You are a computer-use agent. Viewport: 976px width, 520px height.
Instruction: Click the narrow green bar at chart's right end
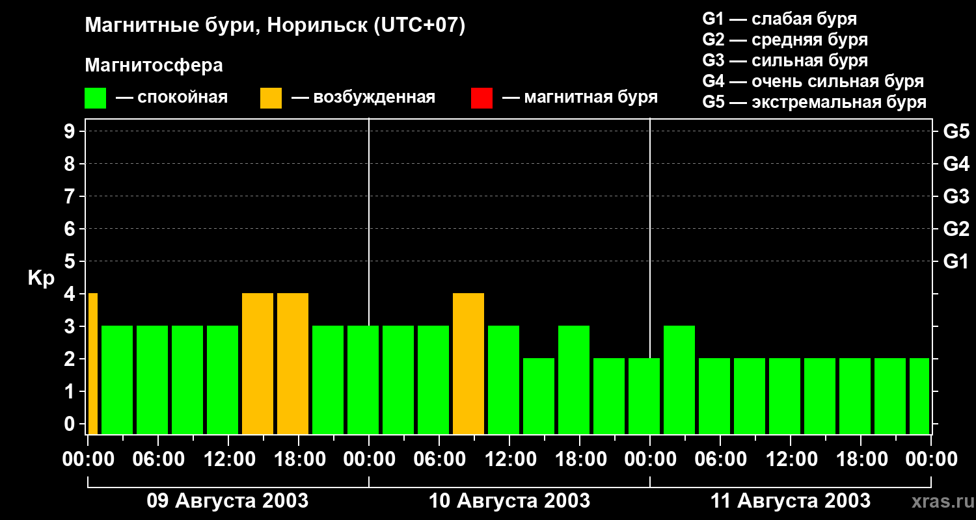pyautogui.click(x=919, y=396)
